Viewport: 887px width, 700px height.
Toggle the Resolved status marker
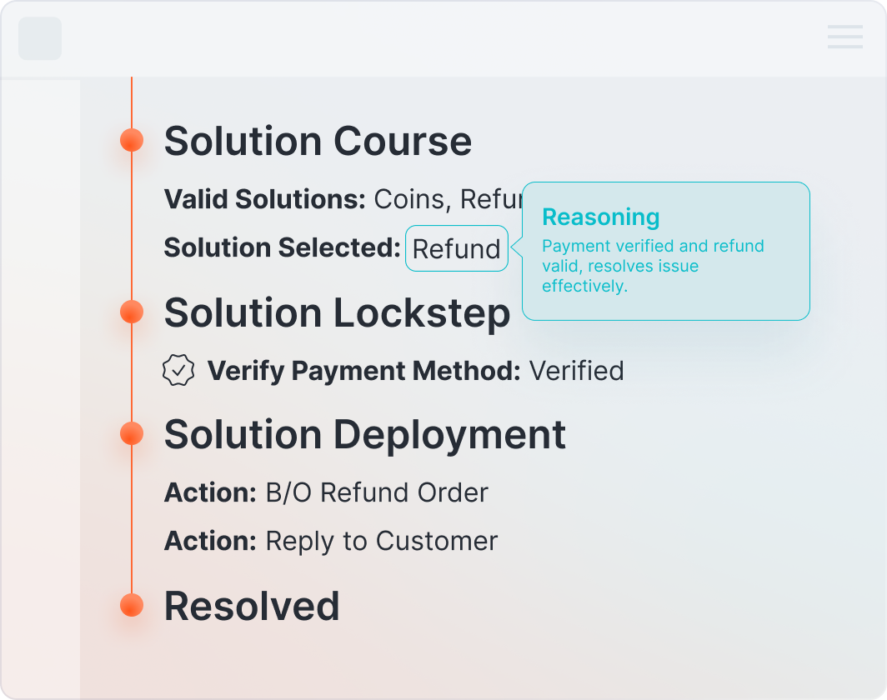click(x=131, y=605)
